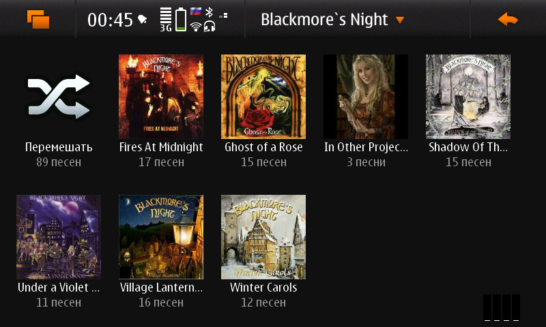Image resolution: width=546 pixels, height=327 pixels.
Task: Tap the 3G signal strength icon
Action: point(166,20)
